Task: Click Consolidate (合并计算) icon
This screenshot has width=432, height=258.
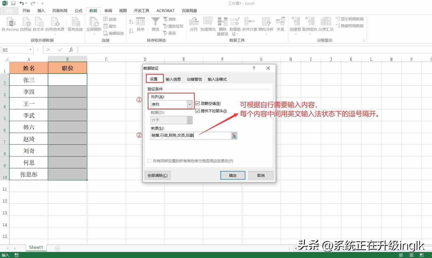Action: [250, 24]
